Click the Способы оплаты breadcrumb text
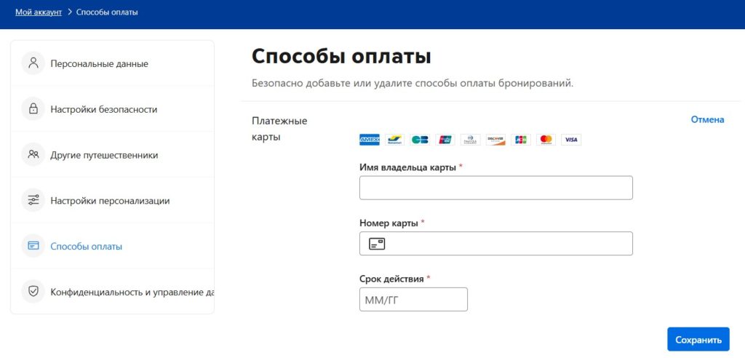 pyautogui.click(x=107, y=12)
